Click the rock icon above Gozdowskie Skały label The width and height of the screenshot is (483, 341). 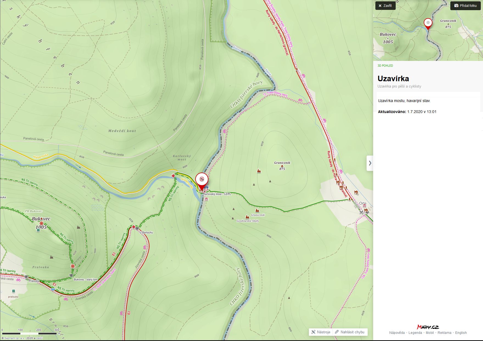point(247,217)
